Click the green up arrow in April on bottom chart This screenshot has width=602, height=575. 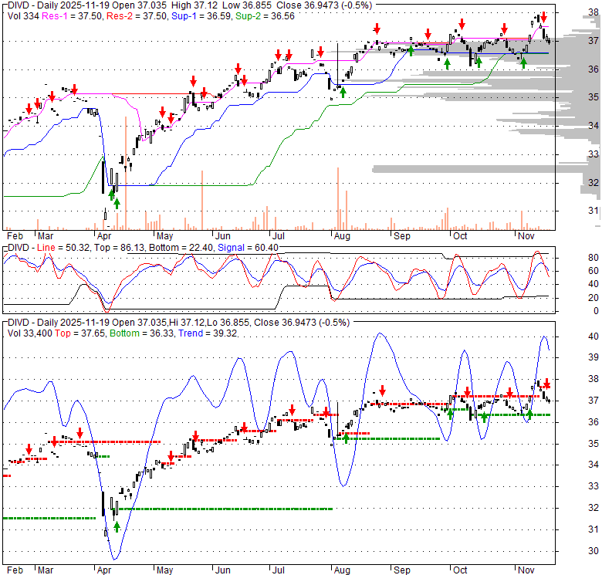click(x=117, y=526)
